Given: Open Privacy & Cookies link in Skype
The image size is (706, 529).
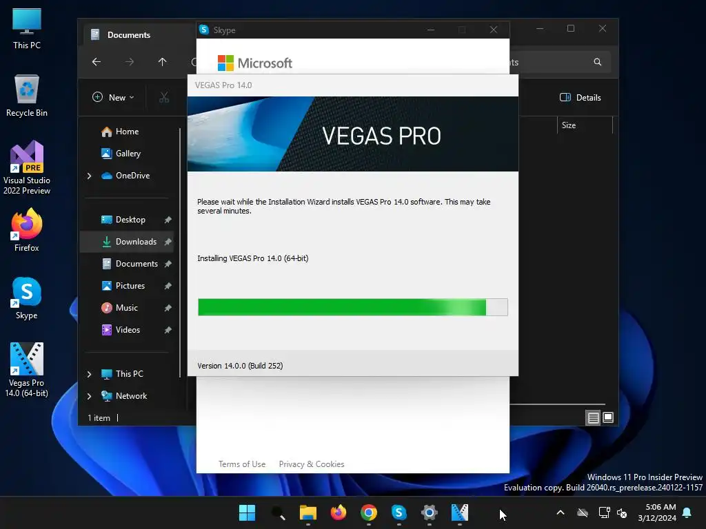Looking at the screenshot, I should 312,464.
